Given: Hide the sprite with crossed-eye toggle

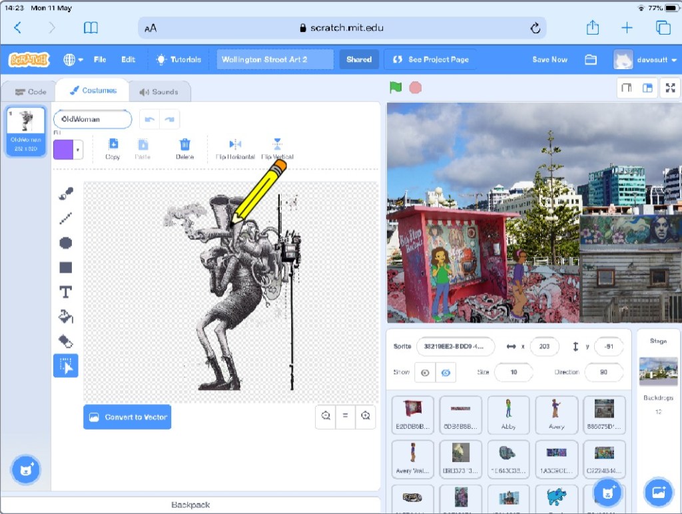Looking at the screenshot, I should 446,372.
